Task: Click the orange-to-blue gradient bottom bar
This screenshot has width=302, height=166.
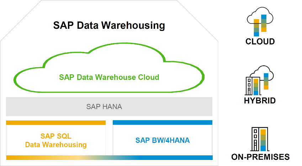Action: click(110, 158)
